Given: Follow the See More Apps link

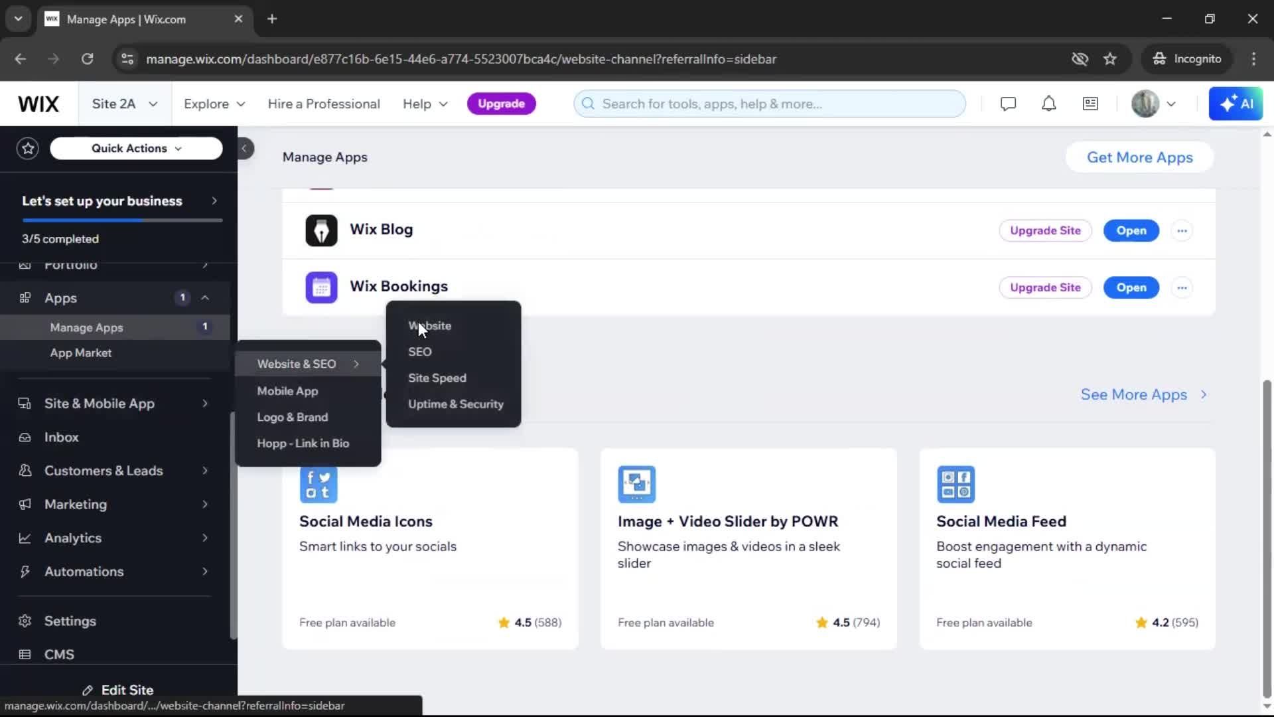Looking at the screenshot, I should (x=1143, y=395).
